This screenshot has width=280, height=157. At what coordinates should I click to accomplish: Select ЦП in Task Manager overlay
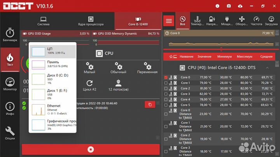pos(52,52)
